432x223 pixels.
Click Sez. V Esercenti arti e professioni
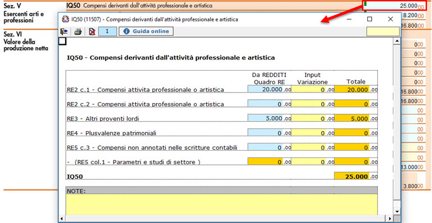pyautogui.click(x=24, y=13)
